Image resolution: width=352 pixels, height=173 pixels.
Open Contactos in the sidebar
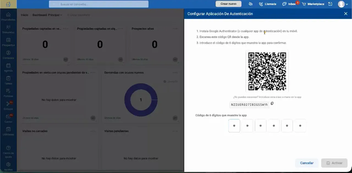pyautogui.click(x=8, y=55)
